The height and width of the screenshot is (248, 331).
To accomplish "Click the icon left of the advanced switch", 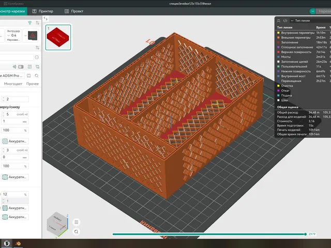I will pyautogui.click(x=14, y=67).
